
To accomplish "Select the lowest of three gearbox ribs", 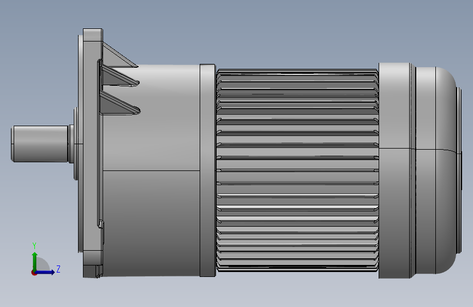I will (120, 104).
